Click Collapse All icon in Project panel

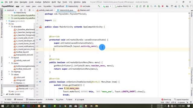(25, 10)
